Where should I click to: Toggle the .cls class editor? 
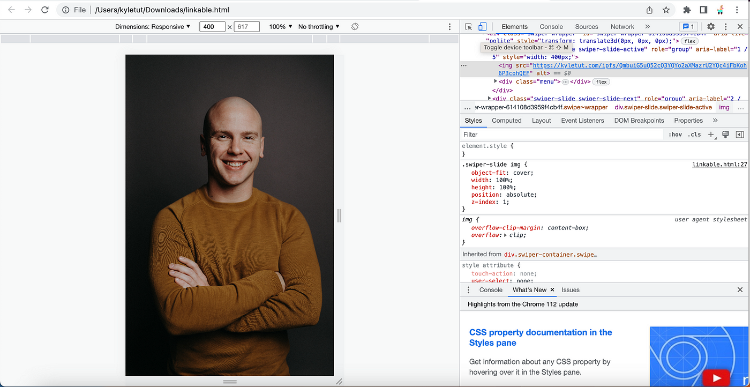(694, 135)
